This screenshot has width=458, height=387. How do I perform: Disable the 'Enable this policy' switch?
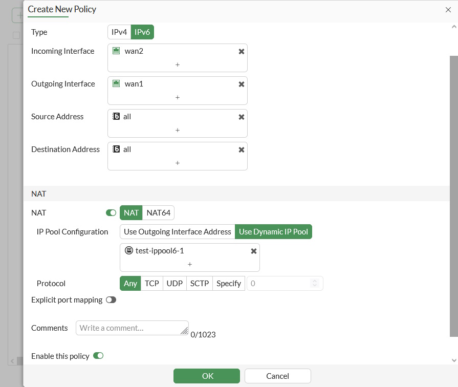click(x=98, y=356)
